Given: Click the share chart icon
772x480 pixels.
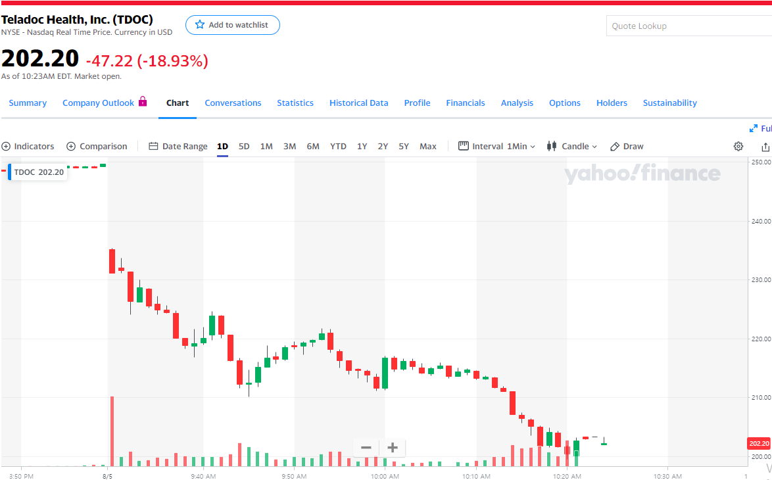Looking at the screenshot, I should (765, 147).
